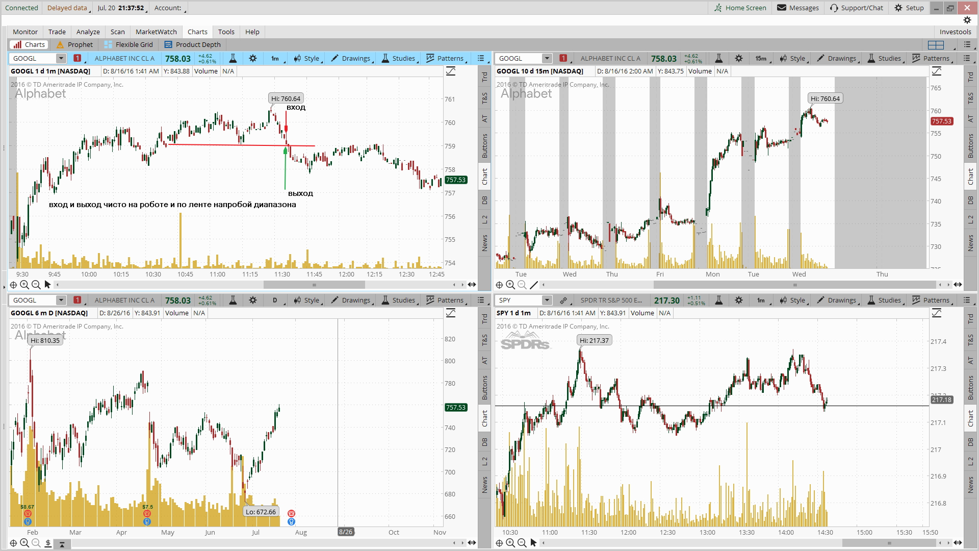Click zoom in magnifier under GOOGL 1m chart
Image resolution: width=979 pixels, height=551 pixels.
click(x=24, y=285)
